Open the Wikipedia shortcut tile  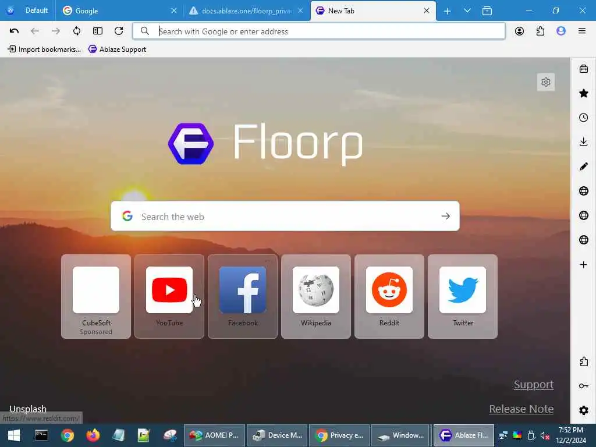[316, 296]
